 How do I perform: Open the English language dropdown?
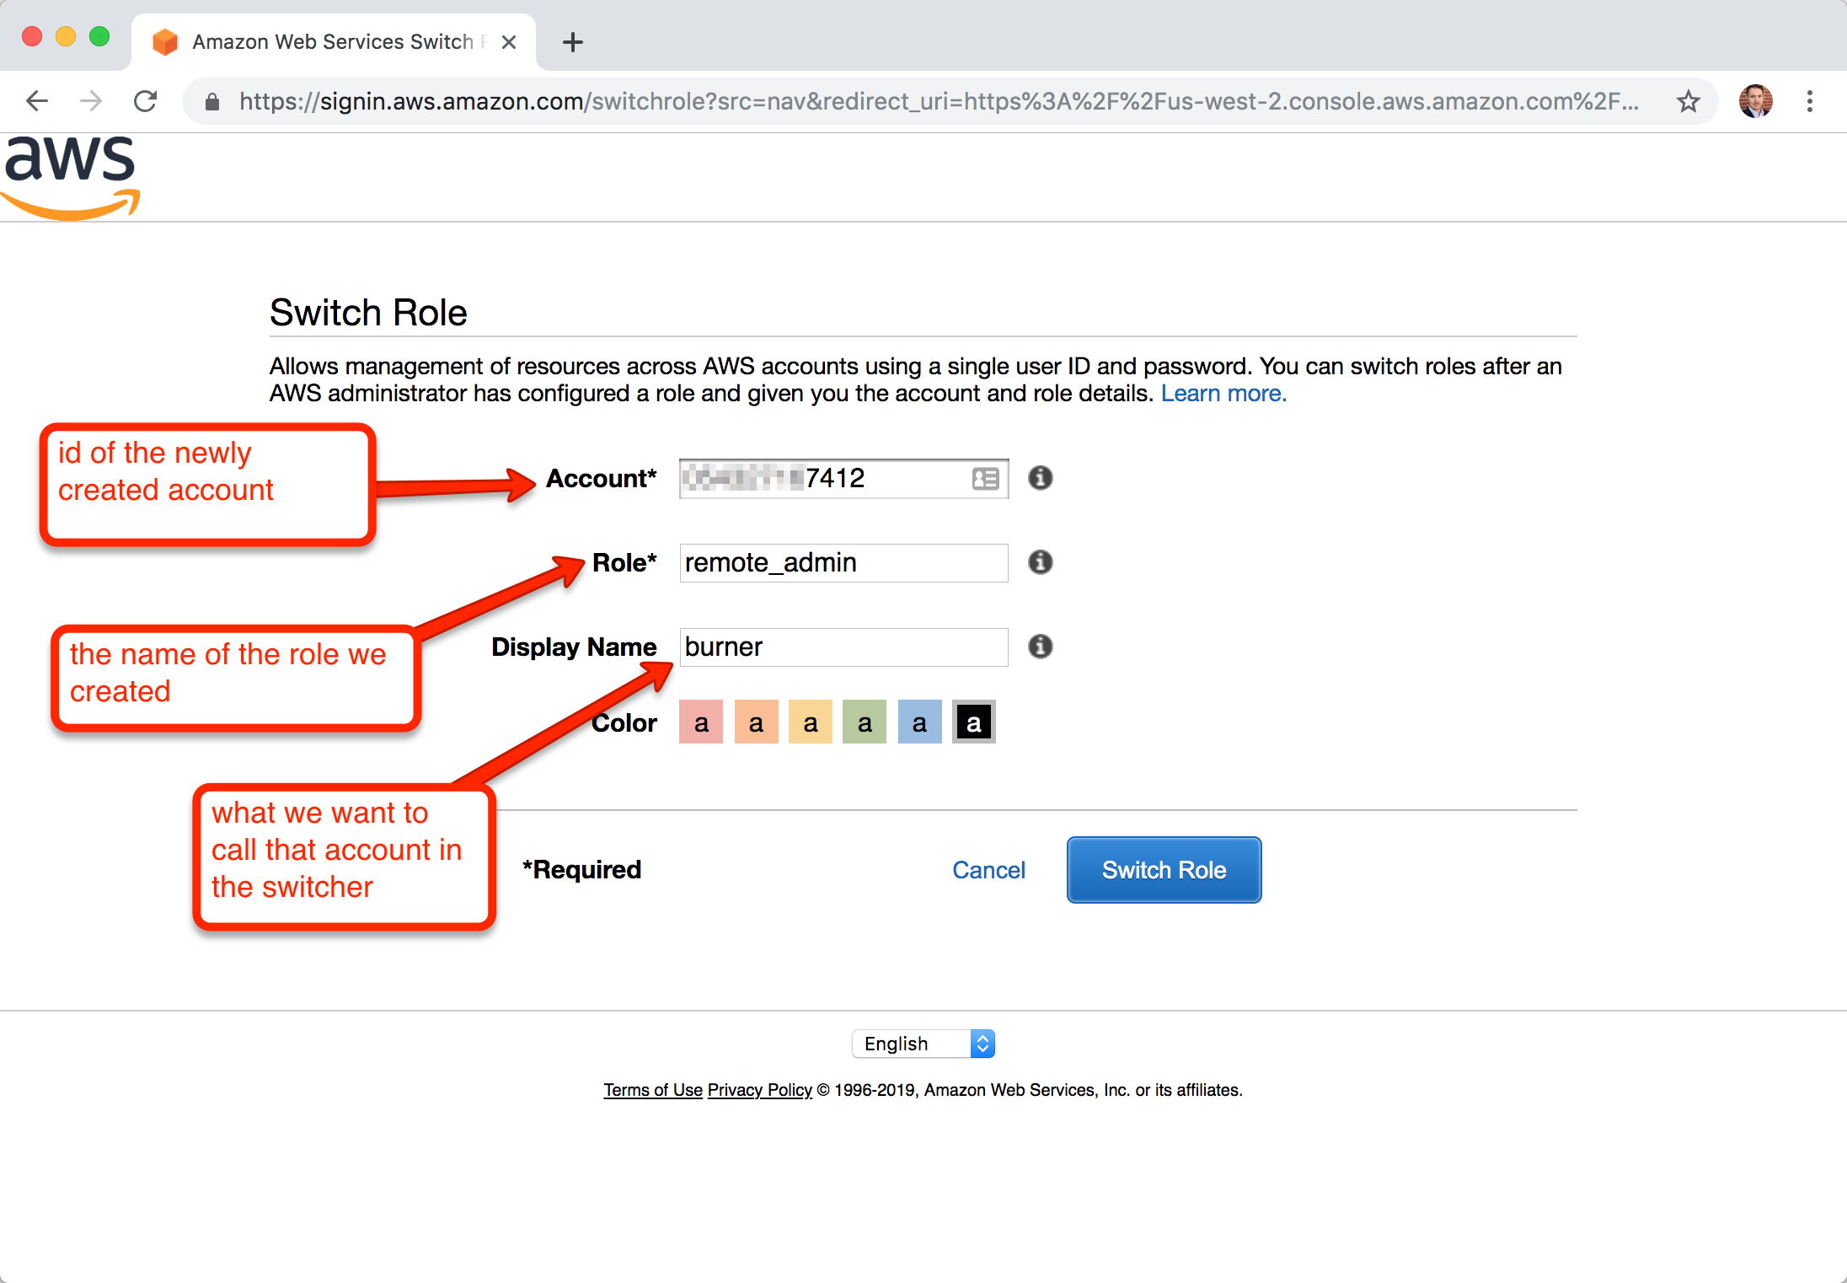[x=923, y=1044]
